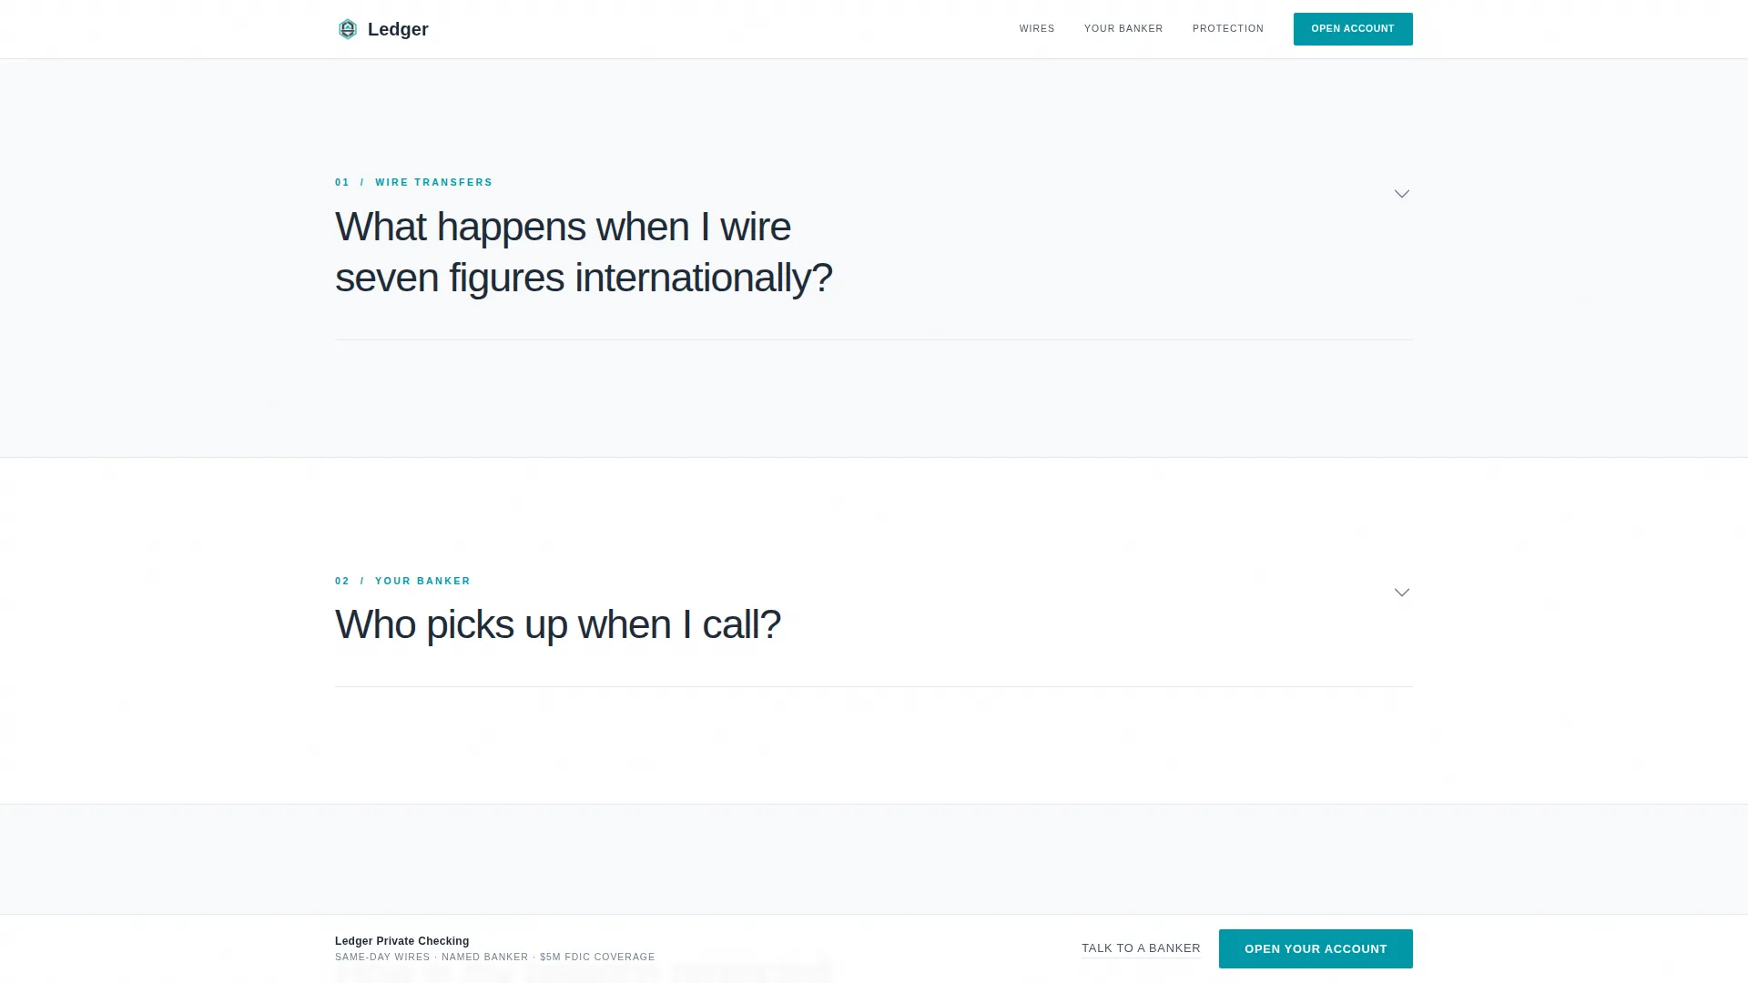
Task: Click the NAMED BANKER footer text
Action: coord(484,958)
